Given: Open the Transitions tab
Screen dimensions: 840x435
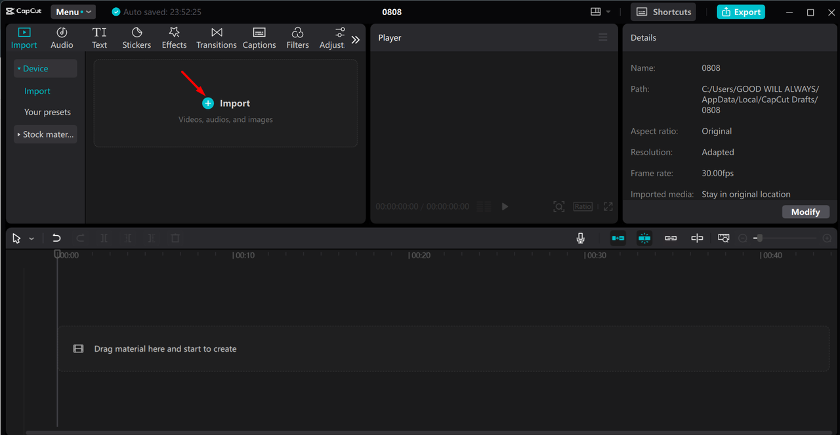Looking at the screenshot, I should pyautogui.click(x=217, y=38).
